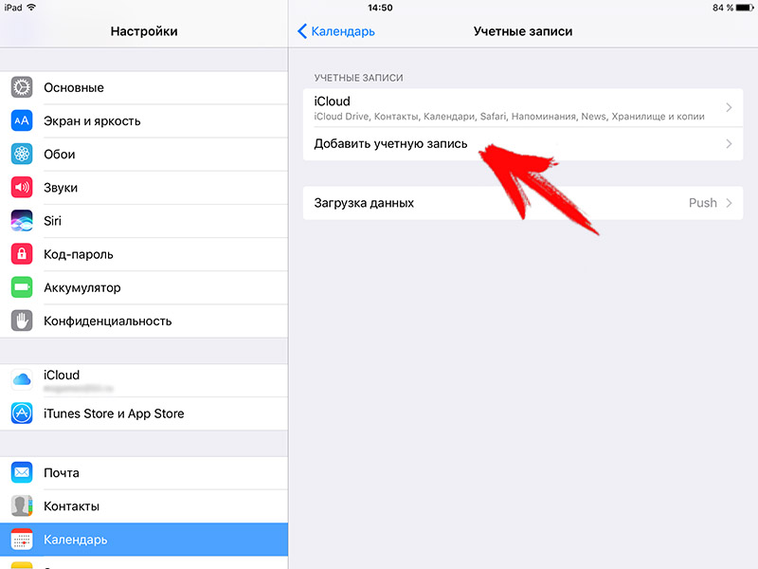Open the Основные gear icon
758x569 pixels.
pyautogui.click(x=22, y=87)
